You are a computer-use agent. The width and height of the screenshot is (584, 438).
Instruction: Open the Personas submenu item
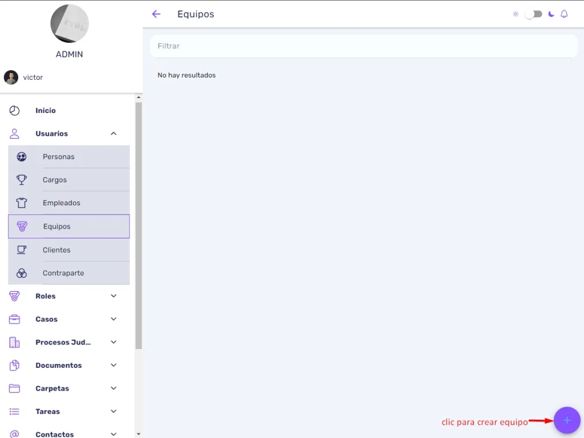[69, 157]
